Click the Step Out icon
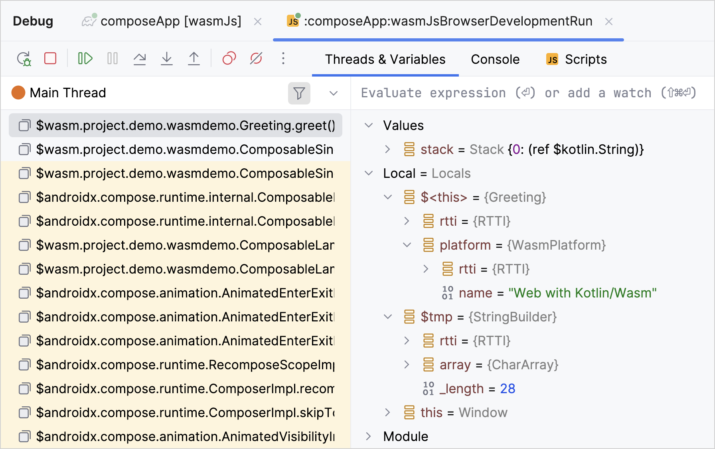The height and width of the screenshot is (449, 715). pos(194,59)
